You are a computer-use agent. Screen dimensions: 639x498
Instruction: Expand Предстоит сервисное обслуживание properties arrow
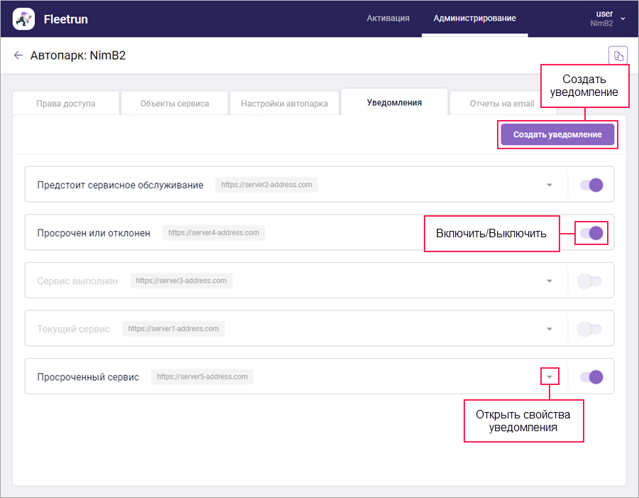(x=549, y=185)
